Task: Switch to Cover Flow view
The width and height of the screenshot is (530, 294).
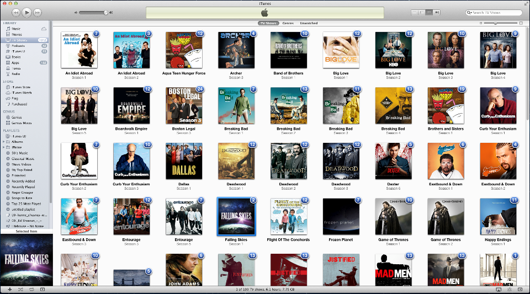Action: 437,13
